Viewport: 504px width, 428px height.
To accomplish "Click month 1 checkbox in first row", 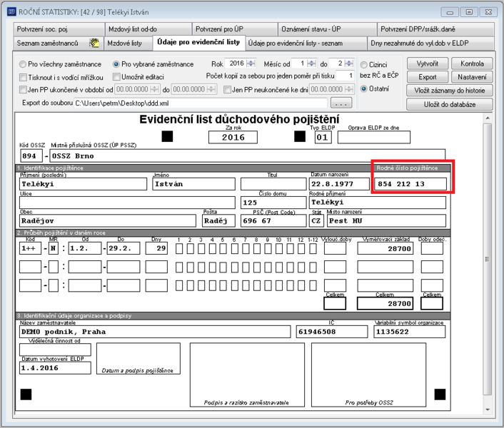I will [x=179, y=248].
